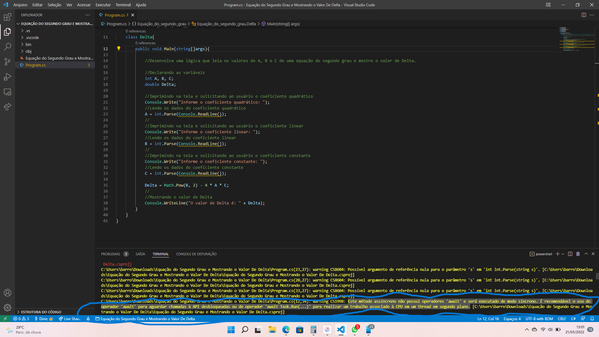This screenshot has height=337, width=599.
Task: Expand ESTRUTURA DO CÓDIGO section
Action: (x=55, y=312)
